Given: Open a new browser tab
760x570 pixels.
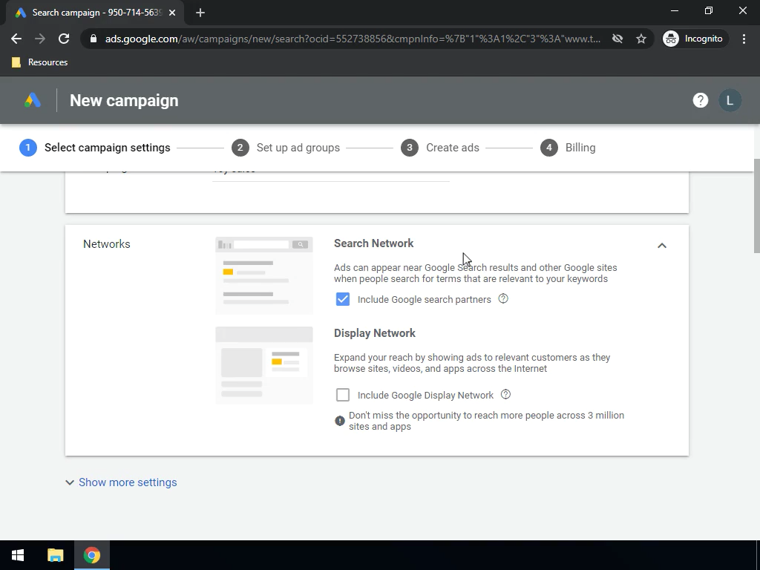Looking at the screenshot, I should point(200,13).
